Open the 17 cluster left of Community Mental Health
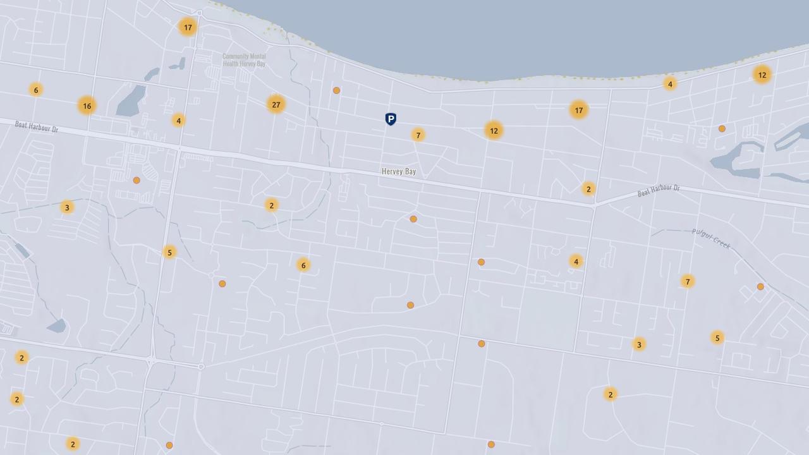809x455 pixels. (x=188, y=27)
